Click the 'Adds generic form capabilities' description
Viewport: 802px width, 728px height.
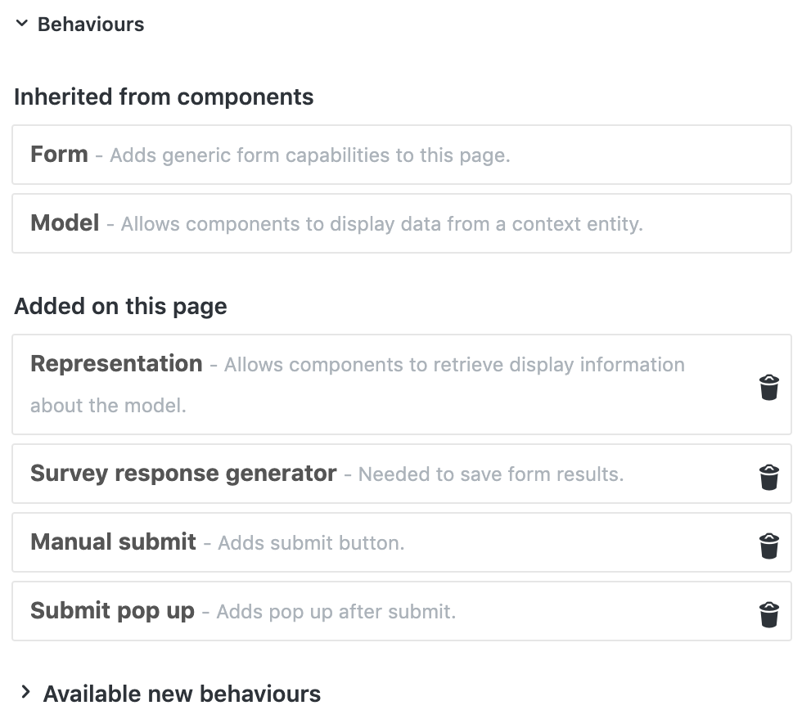(309, 155)
